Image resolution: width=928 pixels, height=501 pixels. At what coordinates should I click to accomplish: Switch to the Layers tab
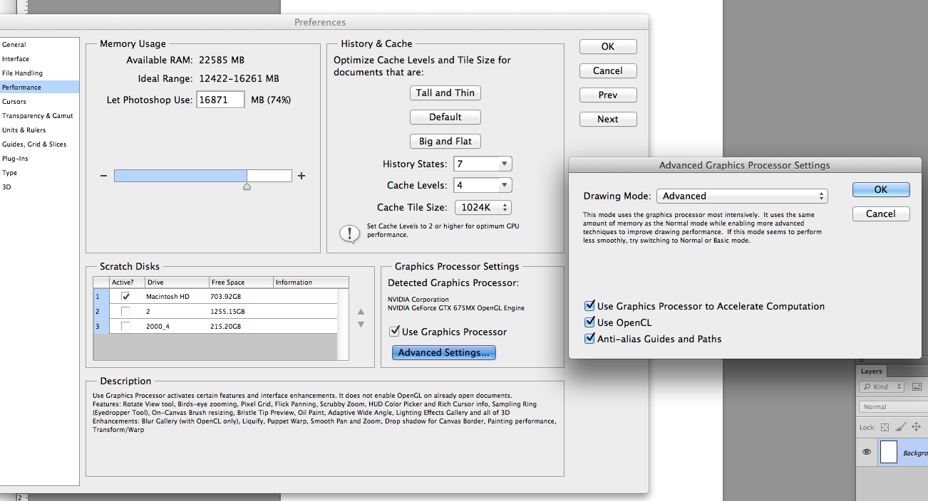[x=871, y=371]
